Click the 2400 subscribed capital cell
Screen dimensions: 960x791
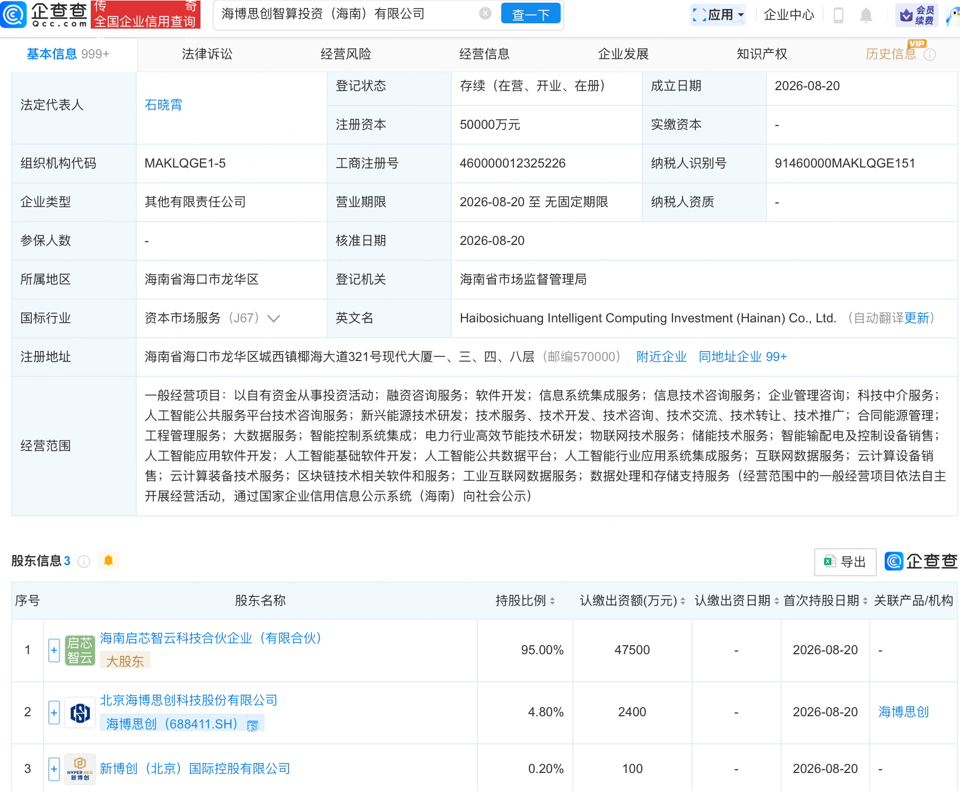click(632, 712)
